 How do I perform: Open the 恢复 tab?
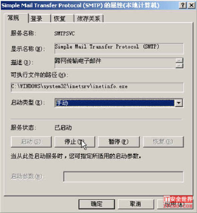click(63, 19)
